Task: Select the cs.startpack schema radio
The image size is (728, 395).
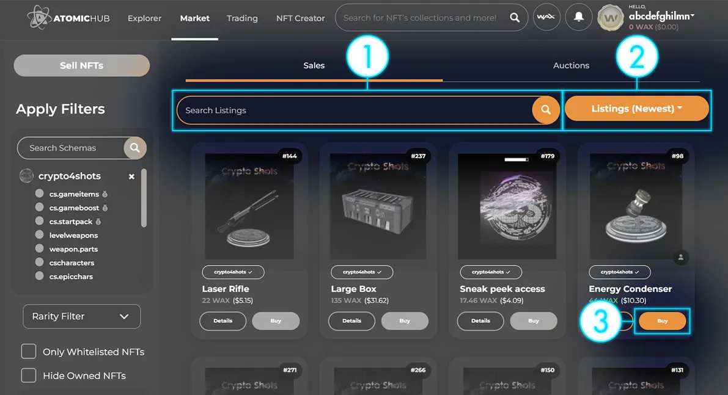Action: point(40,220)
